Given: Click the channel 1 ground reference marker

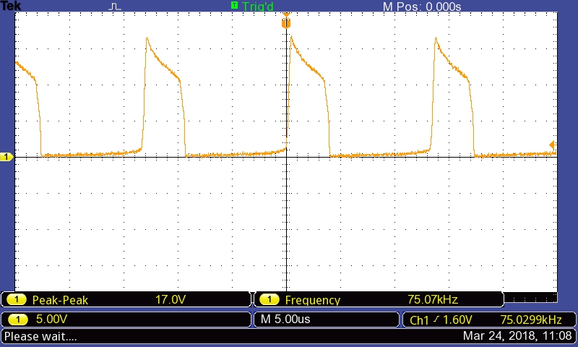Looking at the screenshot, I should click(x=7, y=157).
